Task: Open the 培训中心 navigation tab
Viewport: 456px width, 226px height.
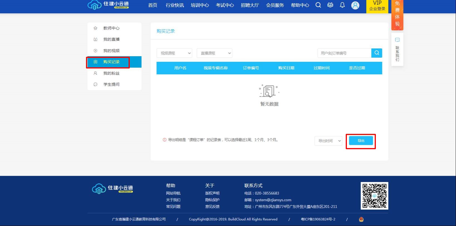Action: point(200,5)
